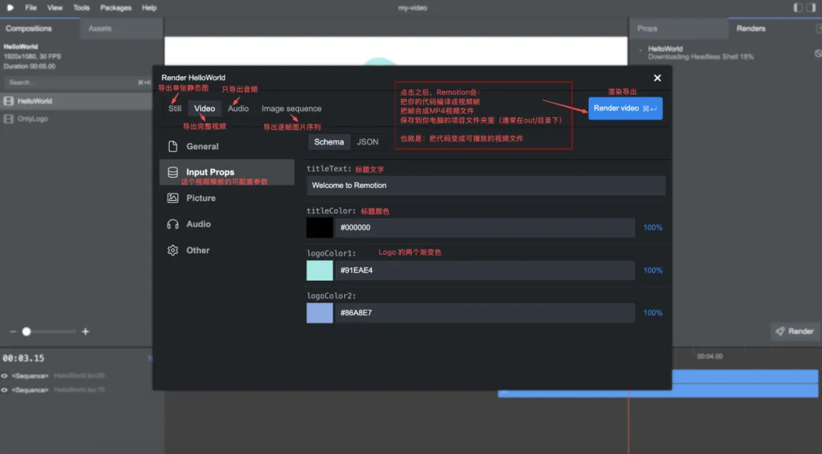Select the OnlyLogo composition

coord(76,119)
